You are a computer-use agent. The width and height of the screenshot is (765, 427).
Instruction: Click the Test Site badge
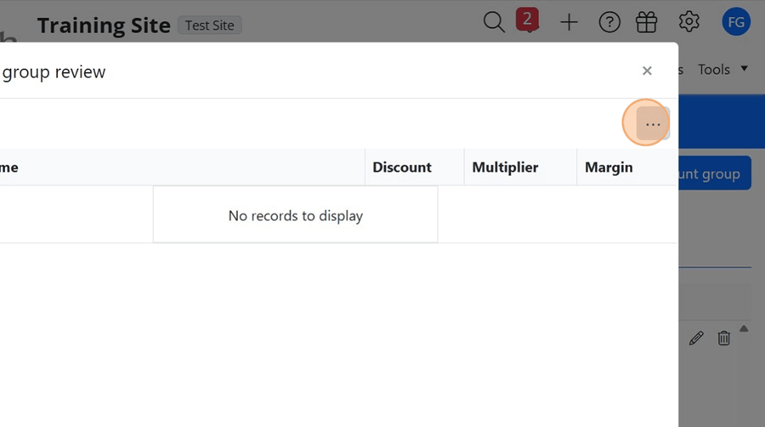(x=210, y=26)
